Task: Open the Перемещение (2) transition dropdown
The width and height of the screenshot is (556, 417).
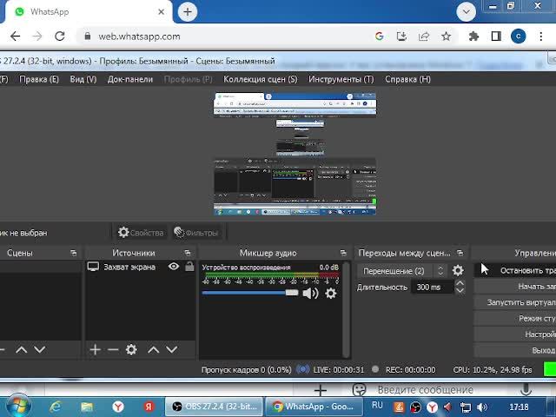Action: point(401,271)
